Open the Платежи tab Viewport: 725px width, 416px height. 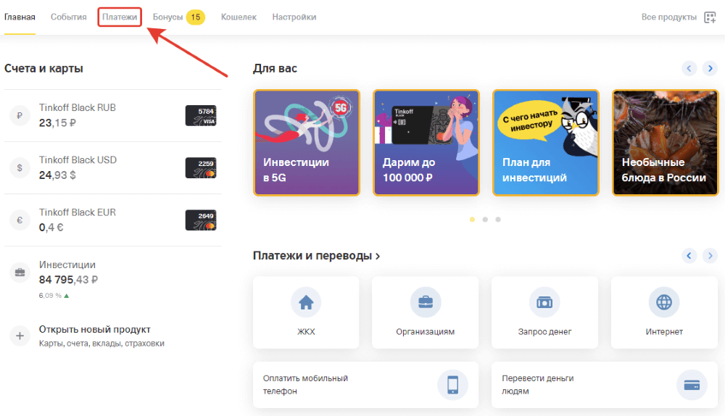[120, 17]
